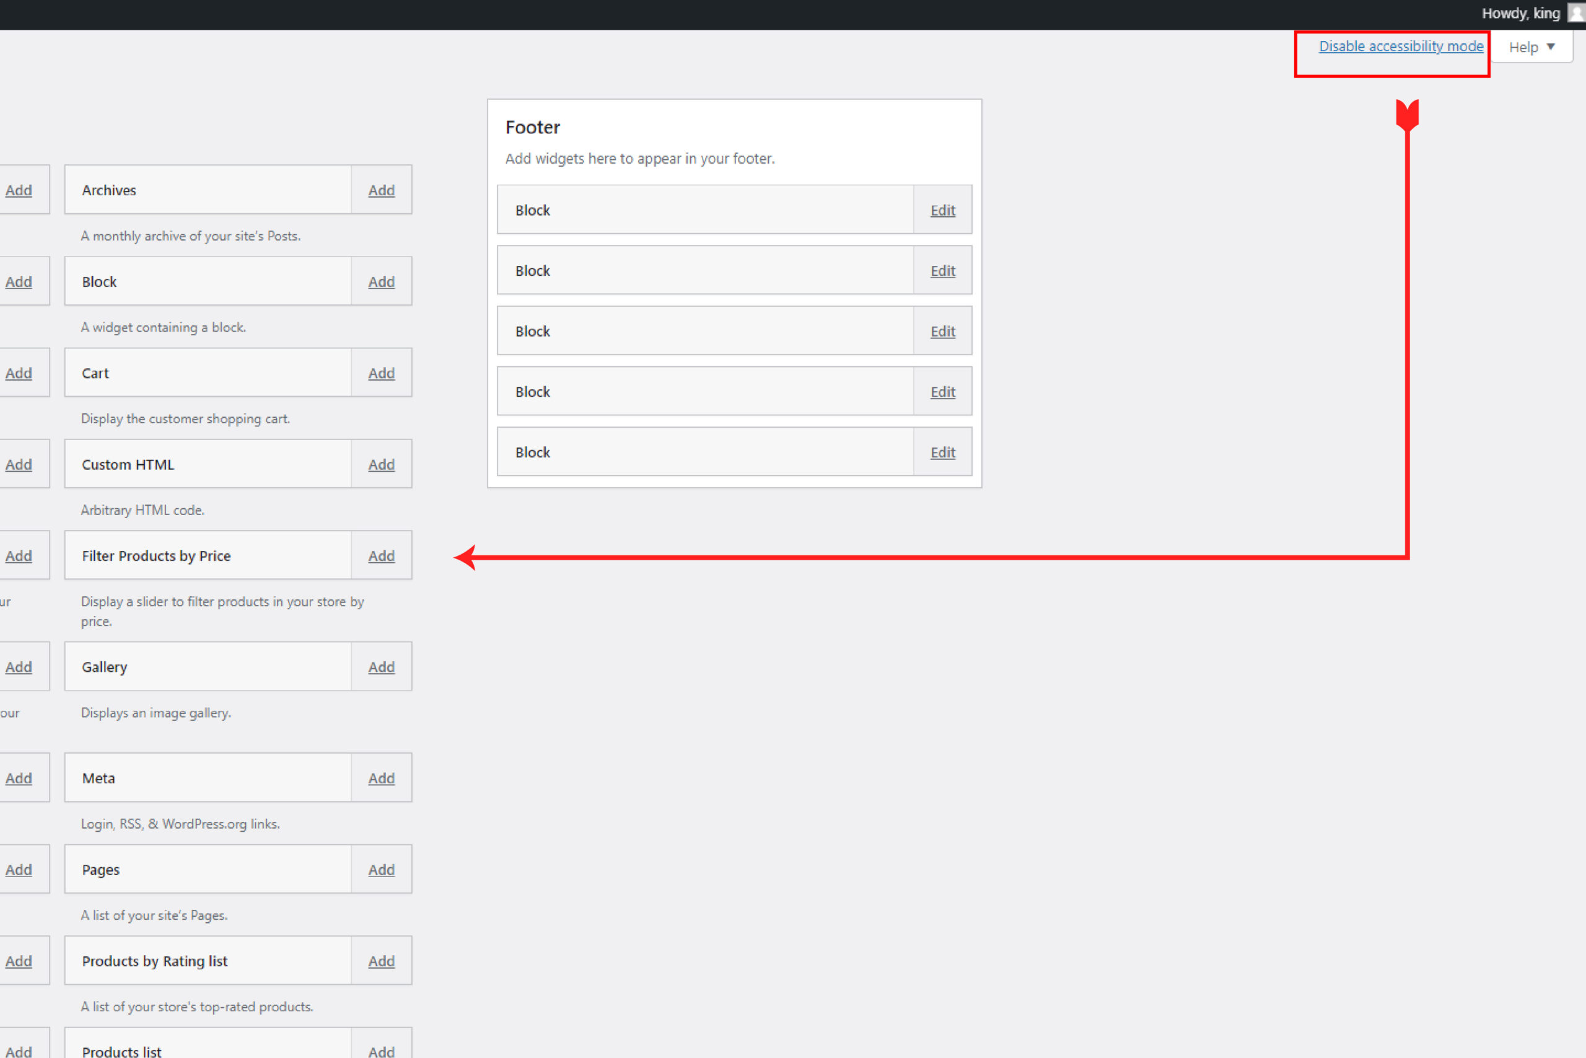The width and height of the screenshot is (1586, 1058).
Task: Click the Add button for Block widget
Action: click(380, 281)
